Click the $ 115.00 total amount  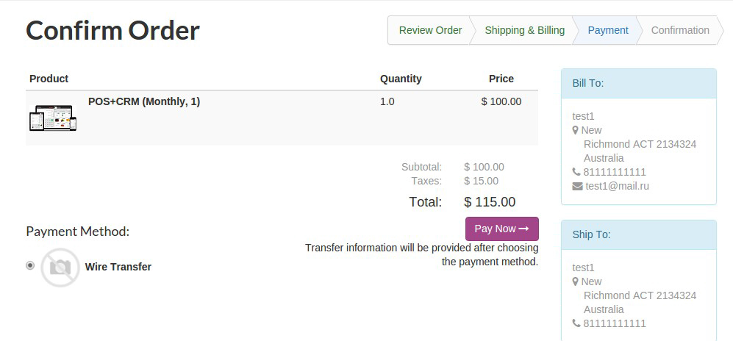click(490, 202)
